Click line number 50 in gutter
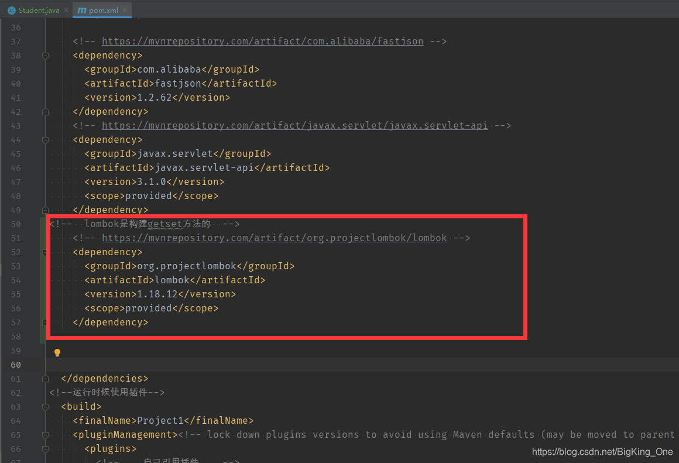 tap(16, 224)
